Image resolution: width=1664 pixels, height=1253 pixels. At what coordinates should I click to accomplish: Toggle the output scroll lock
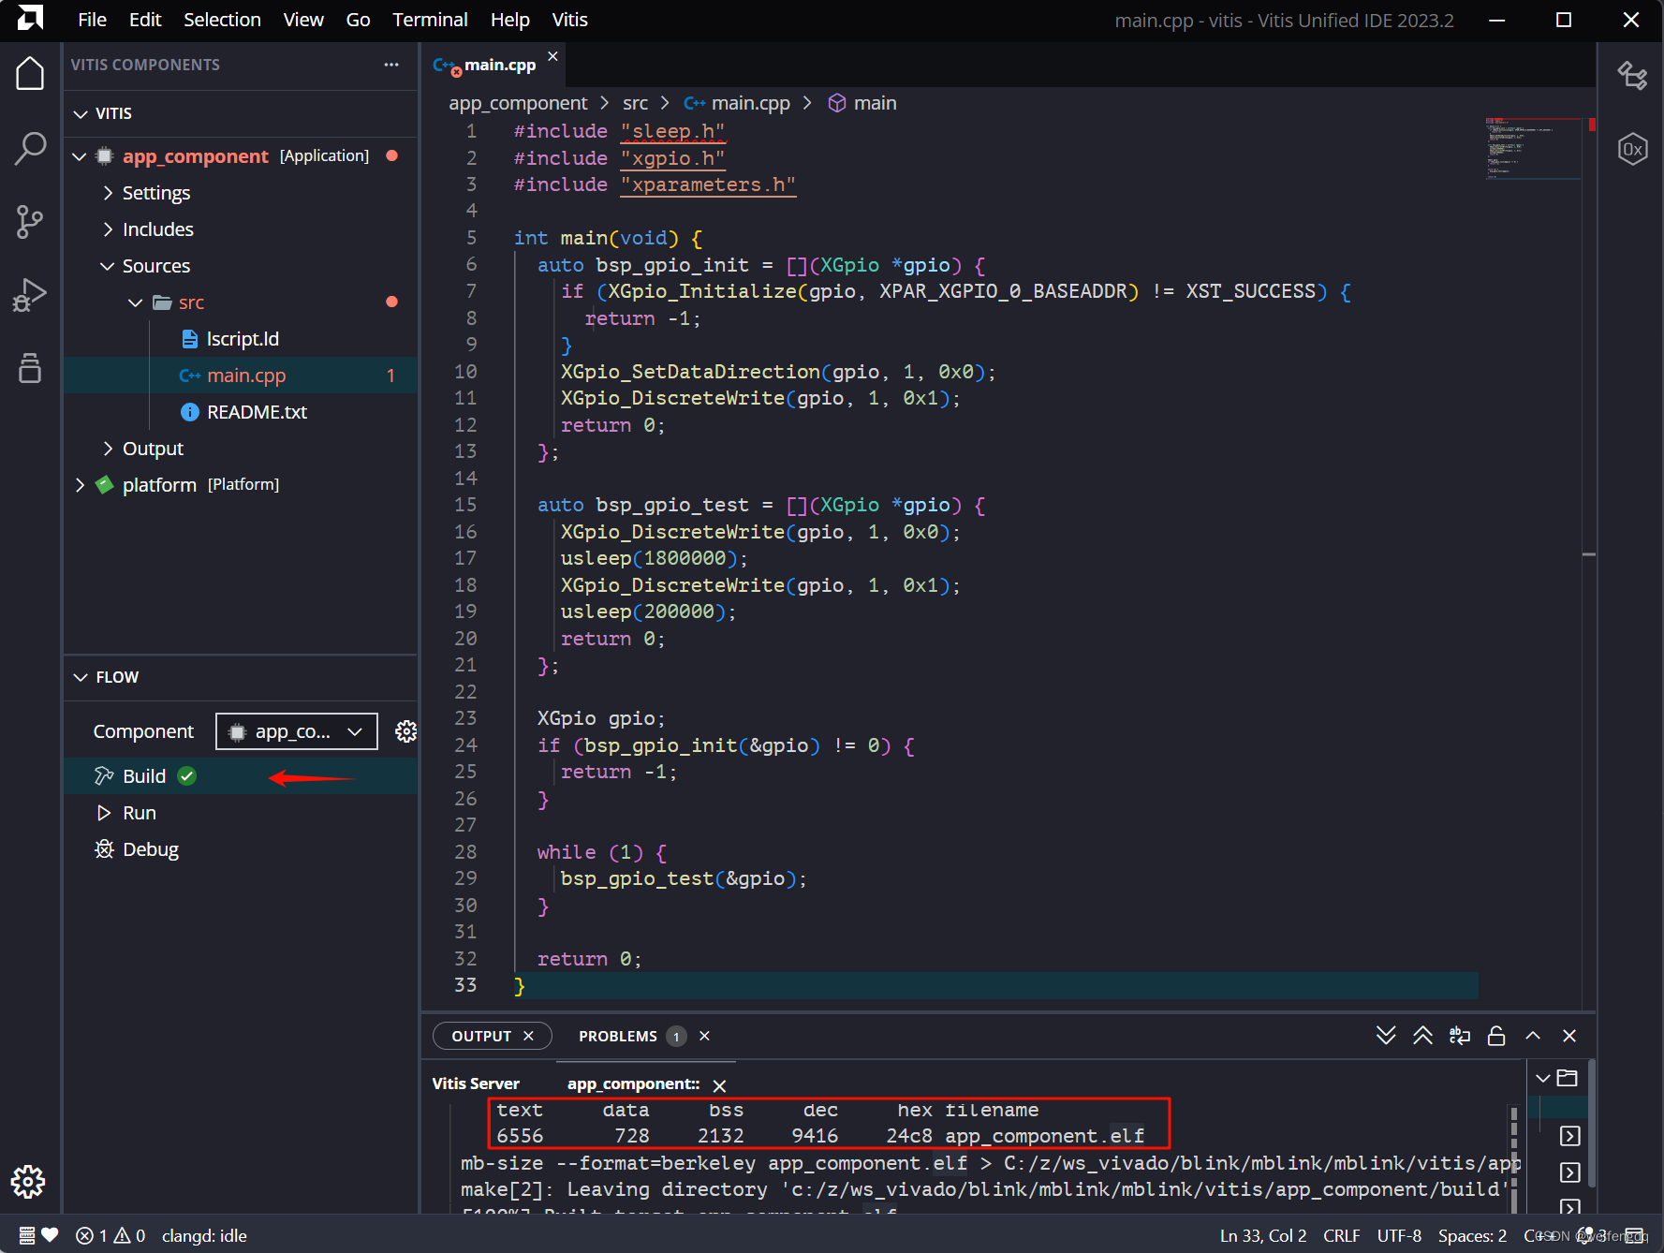pos(1496,1036)
